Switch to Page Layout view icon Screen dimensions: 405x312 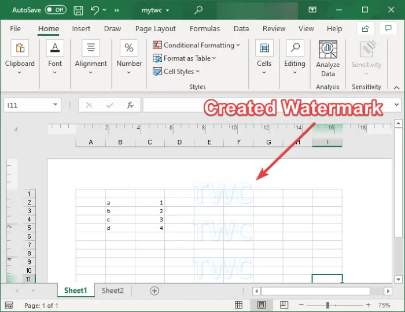(x=262, y=305)
